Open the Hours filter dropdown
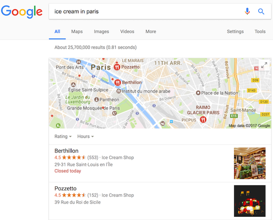Screen dimensions: 273x220 [86, 136]
